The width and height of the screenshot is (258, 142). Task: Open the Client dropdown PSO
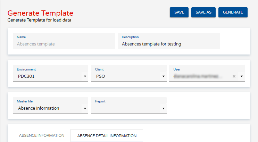[129, 73]
